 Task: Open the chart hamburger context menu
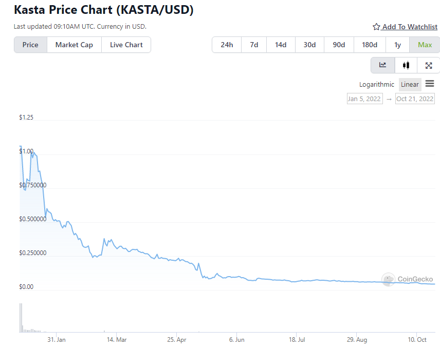430,84
